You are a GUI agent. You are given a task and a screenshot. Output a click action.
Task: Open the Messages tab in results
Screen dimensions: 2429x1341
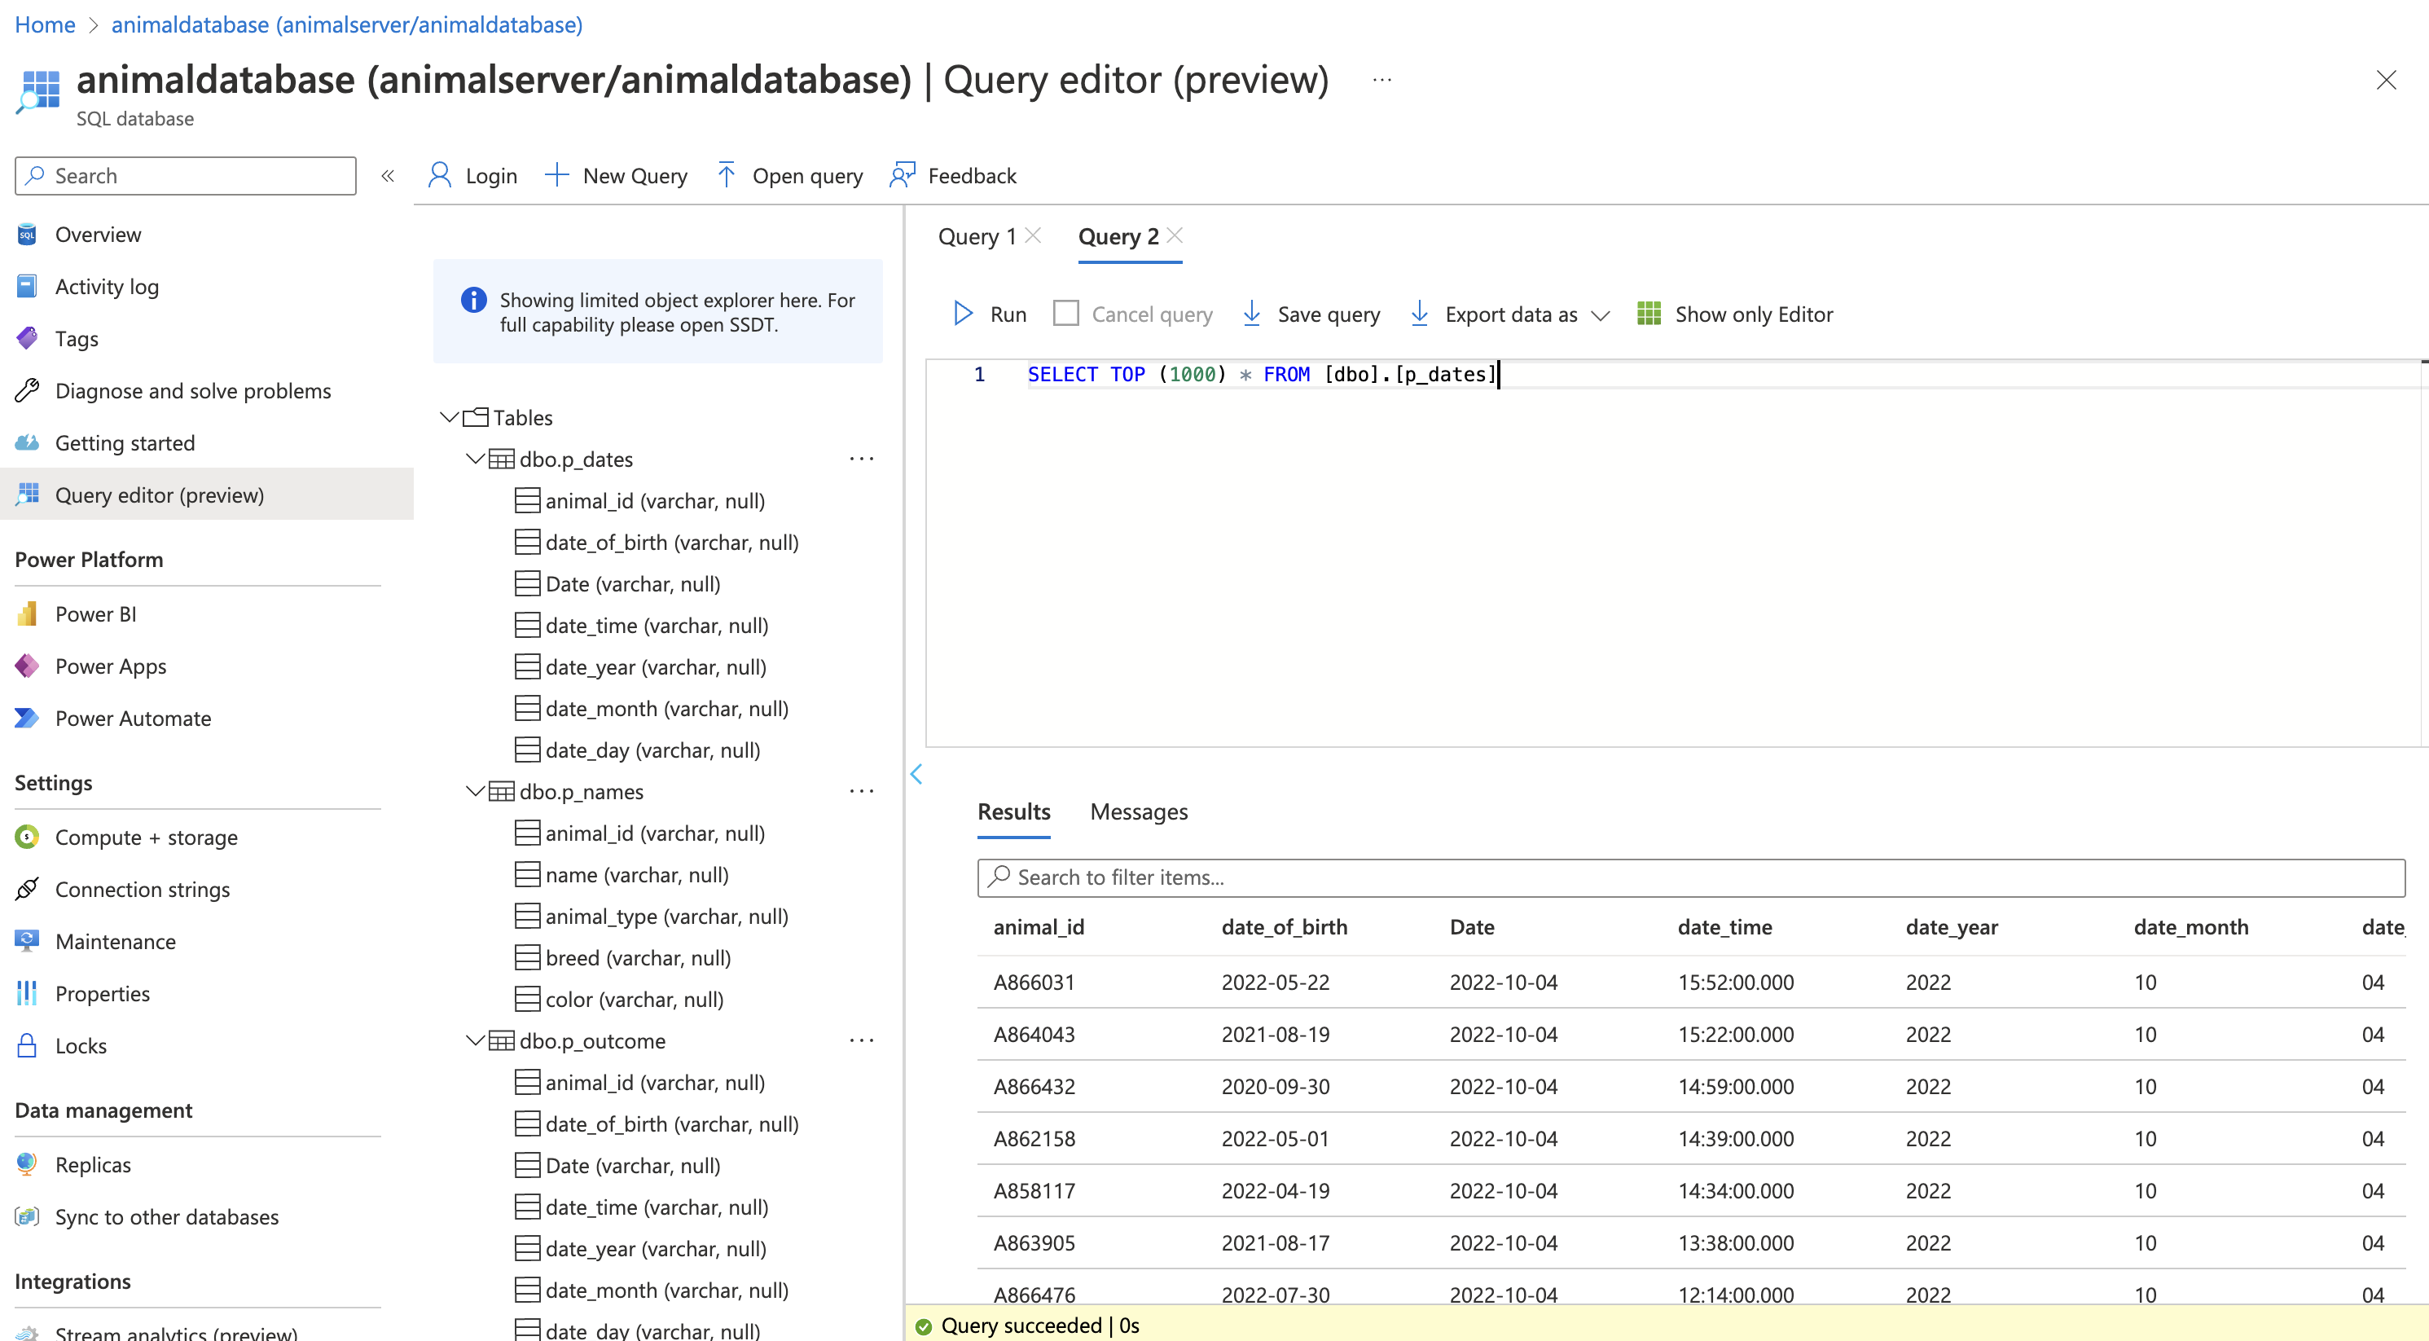point(1138,812)
